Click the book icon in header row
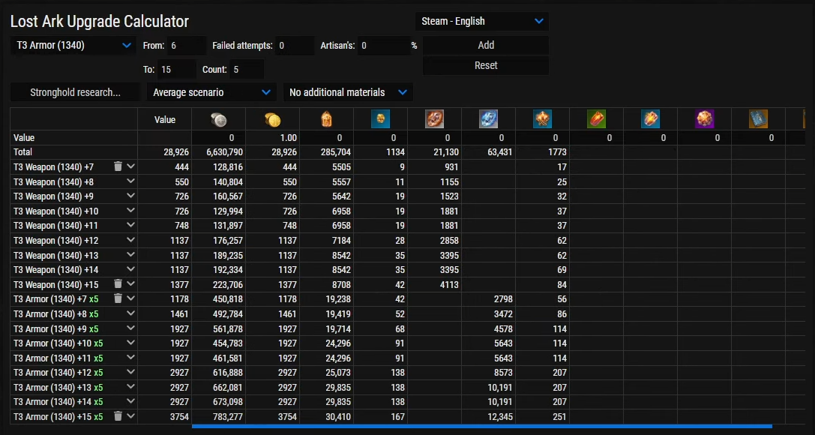The image size is (815, 435). pyautogui.click(x=758, y=119)
